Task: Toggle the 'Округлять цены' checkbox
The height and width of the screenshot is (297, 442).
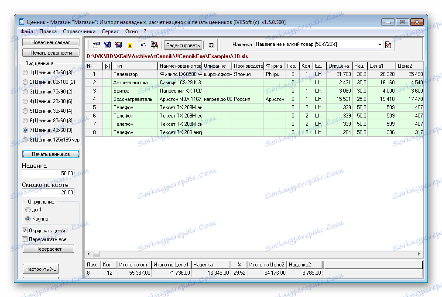Action: tap(25, 231)
